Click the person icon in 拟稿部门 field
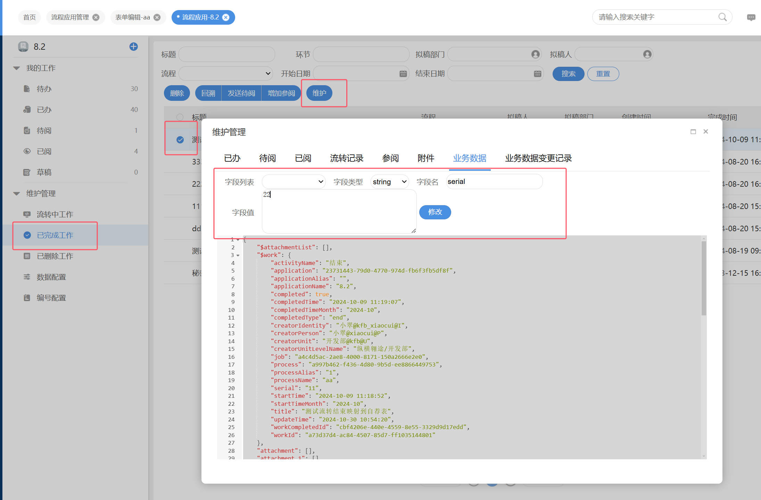Viewport: 761px width, 500px height. click(535, 54)
